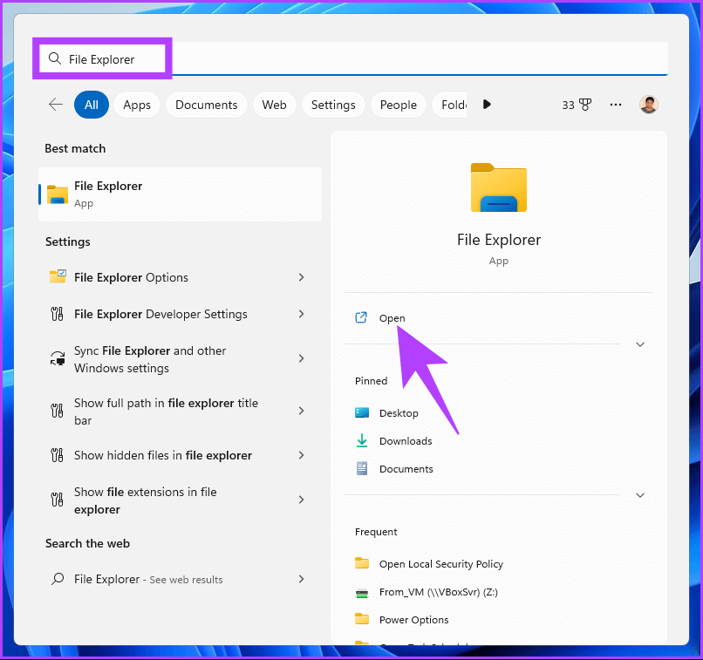This screenshot has height=660, width=703.
Task: Expand Show full path result chevron
Action: tap(301, 411)
